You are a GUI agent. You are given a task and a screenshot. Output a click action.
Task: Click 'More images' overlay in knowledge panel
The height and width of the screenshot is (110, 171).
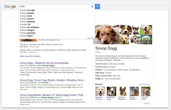pyautogui.click(x=144, y=42)
